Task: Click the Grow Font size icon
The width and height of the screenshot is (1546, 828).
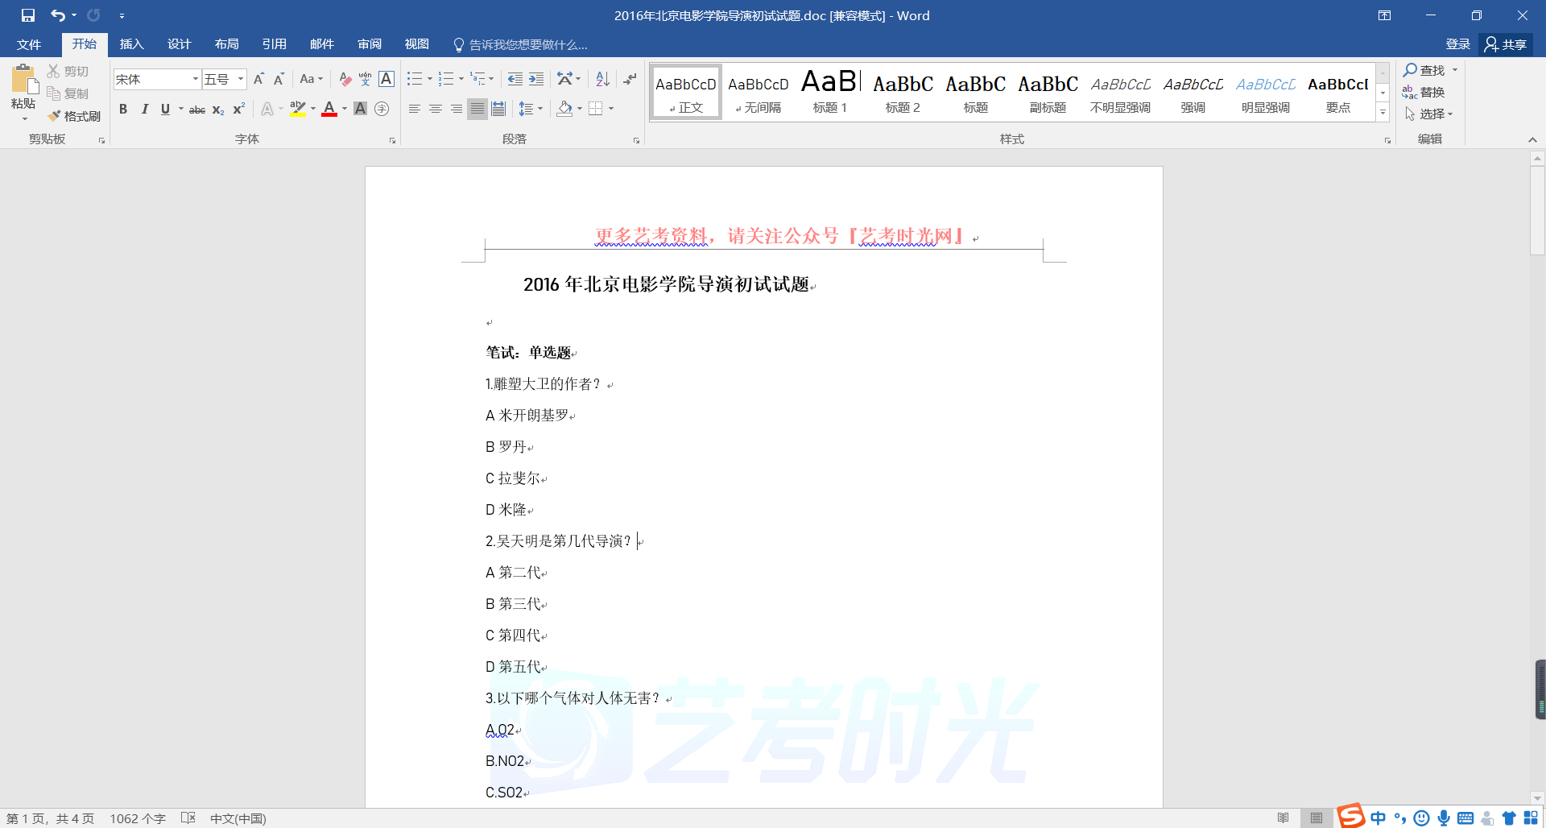Action: (x=258, y=79)
